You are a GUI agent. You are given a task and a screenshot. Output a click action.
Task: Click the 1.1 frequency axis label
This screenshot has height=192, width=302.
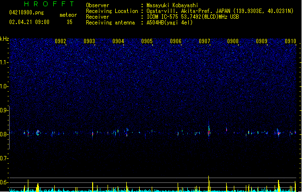click(x=4, y=62)
